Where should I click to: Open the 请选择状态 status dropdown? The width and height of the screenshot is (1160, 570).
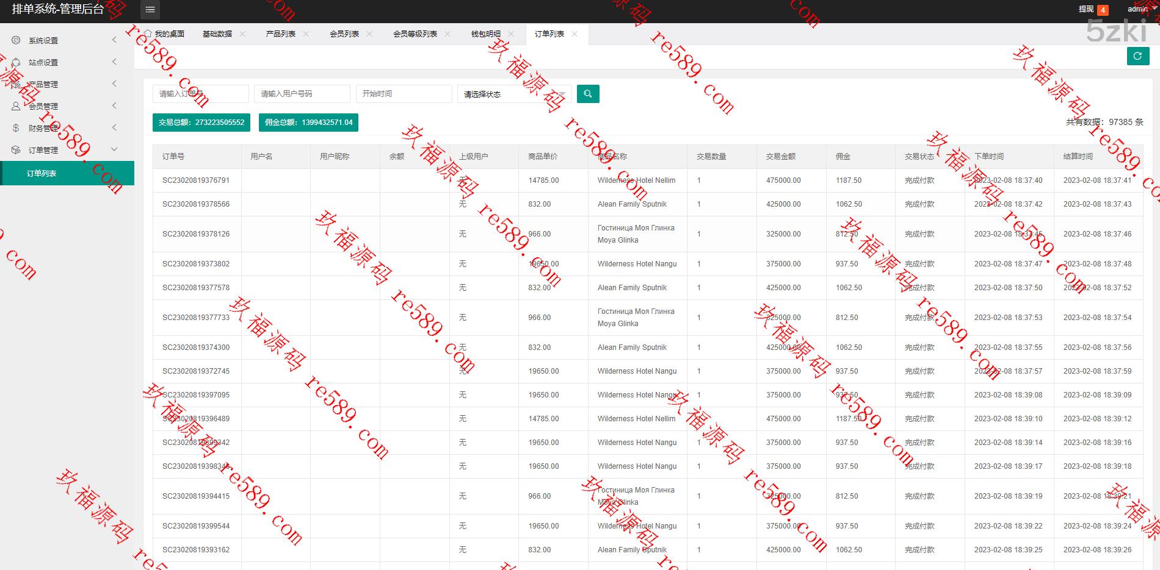coord(514,94)
